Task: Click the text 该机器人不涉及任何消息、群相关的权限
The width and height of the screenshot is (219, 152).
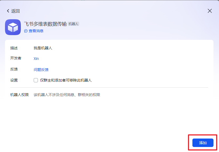Action: (x=67, y=95)
